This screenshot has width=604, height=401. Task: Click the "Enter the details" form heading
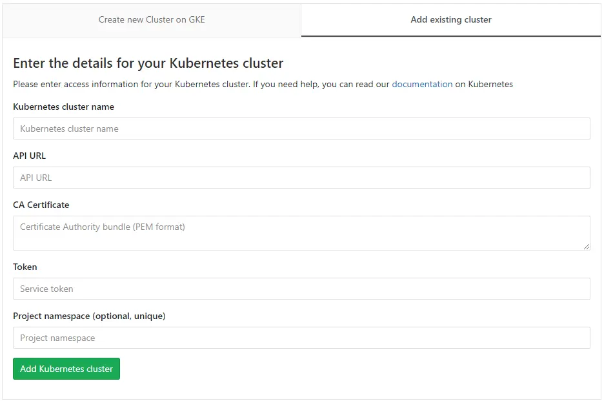[x=148, y=63]
